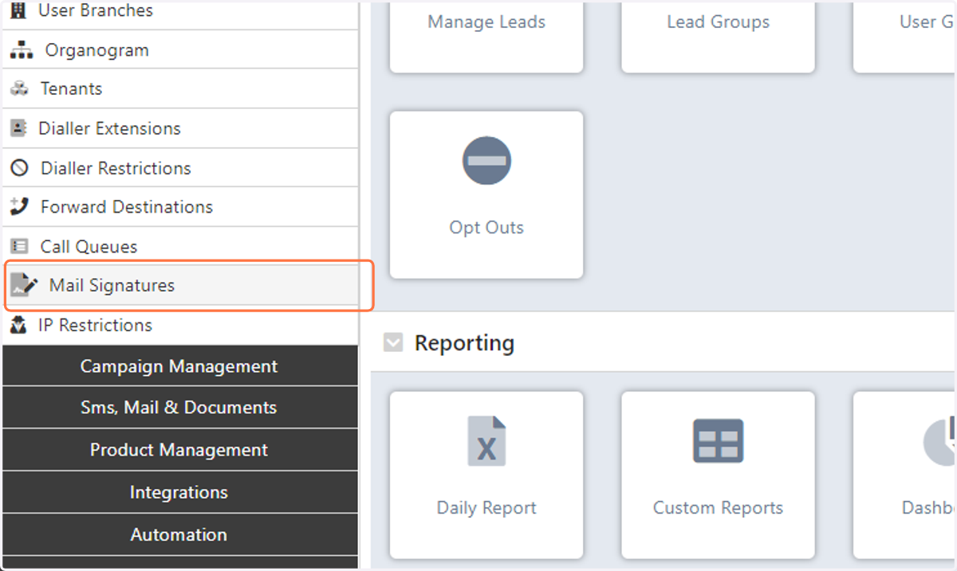
Task: Click the Dialler Restrictions prohibited icon
Action: 19,168
